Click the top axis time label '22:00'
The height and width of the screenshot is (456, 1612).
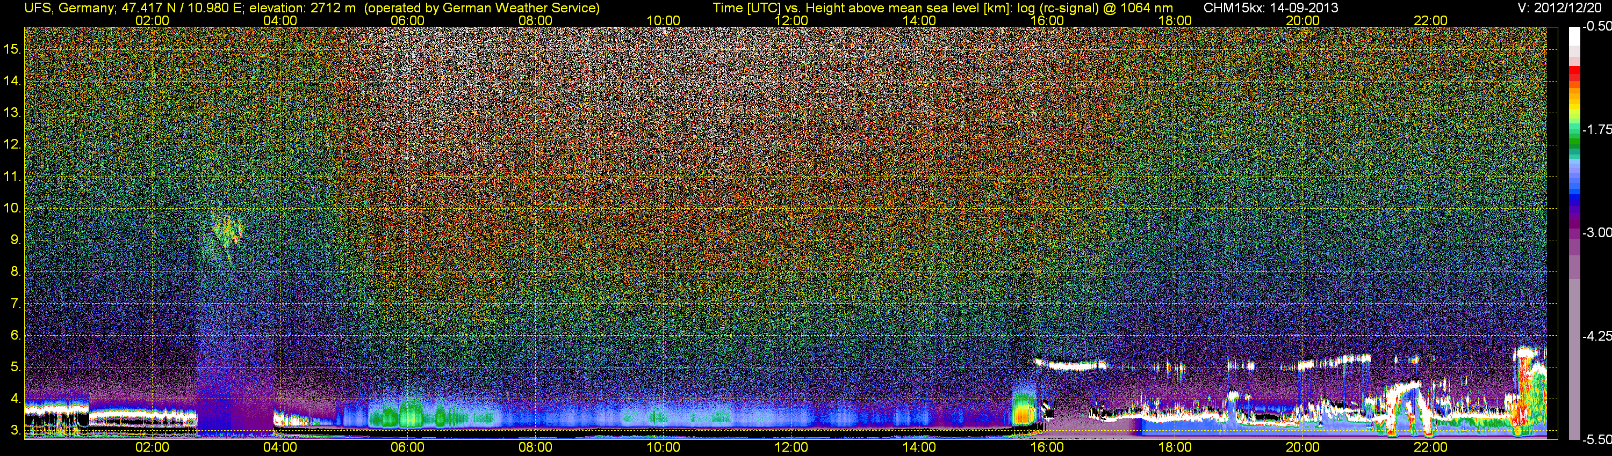pos(1430,20)
